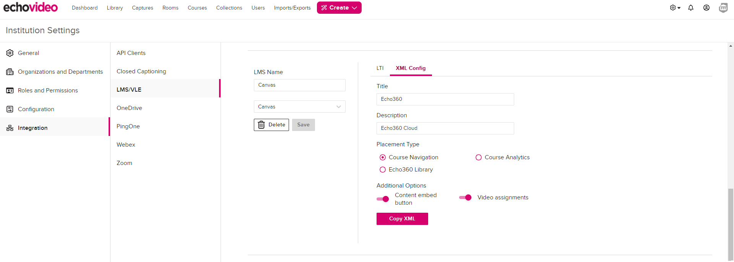Open General settings

[55, 53]
